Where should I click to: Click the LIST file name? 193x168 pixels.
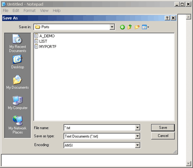(x=43, y=41)
